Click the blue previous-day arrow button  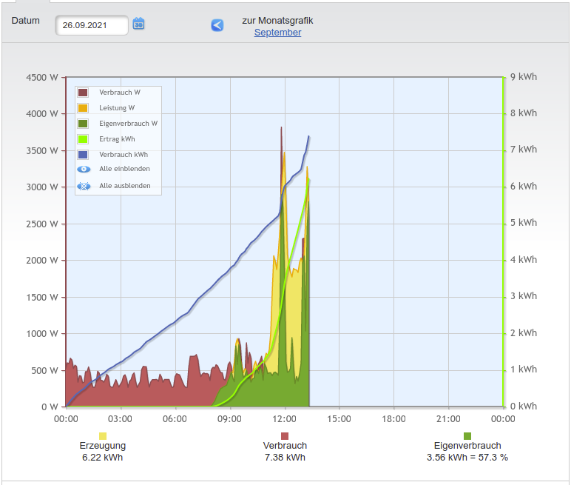[217, 25]
